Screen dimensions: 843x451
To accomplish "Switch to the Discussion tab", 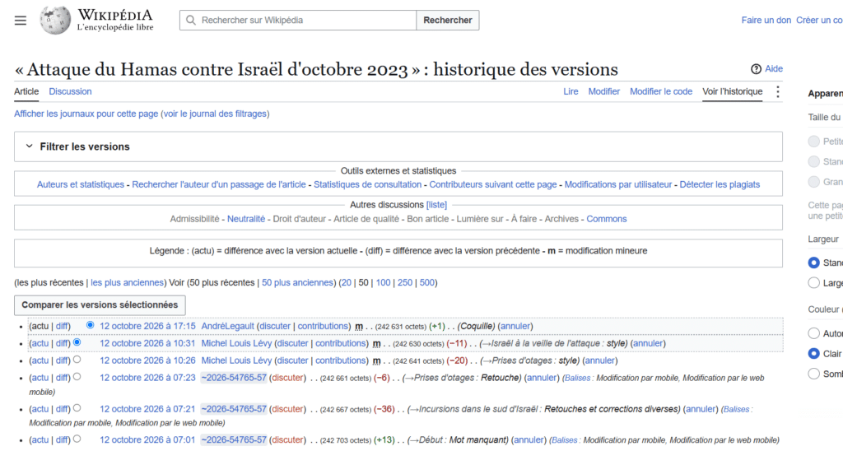I will pyautogui.click(x=71, y=91).
